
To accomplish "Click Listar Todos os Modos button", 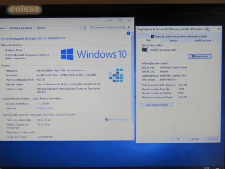I will 157,105.
